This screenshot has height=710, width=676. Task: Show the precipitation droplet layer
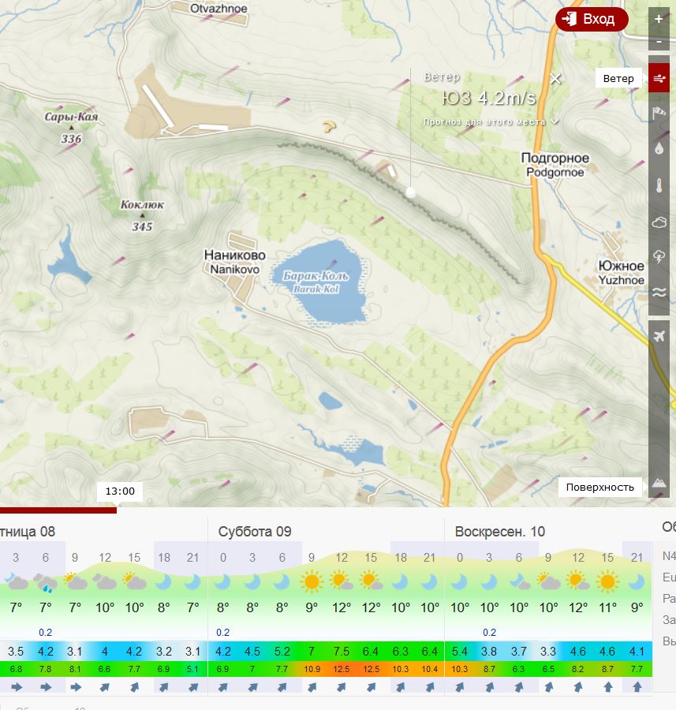(x=659, y=148)
